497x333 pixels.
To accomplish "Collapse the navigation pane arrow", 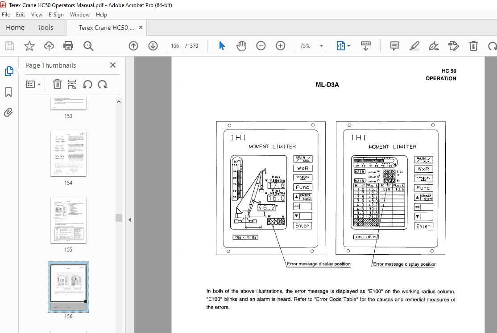I will 130,219.
